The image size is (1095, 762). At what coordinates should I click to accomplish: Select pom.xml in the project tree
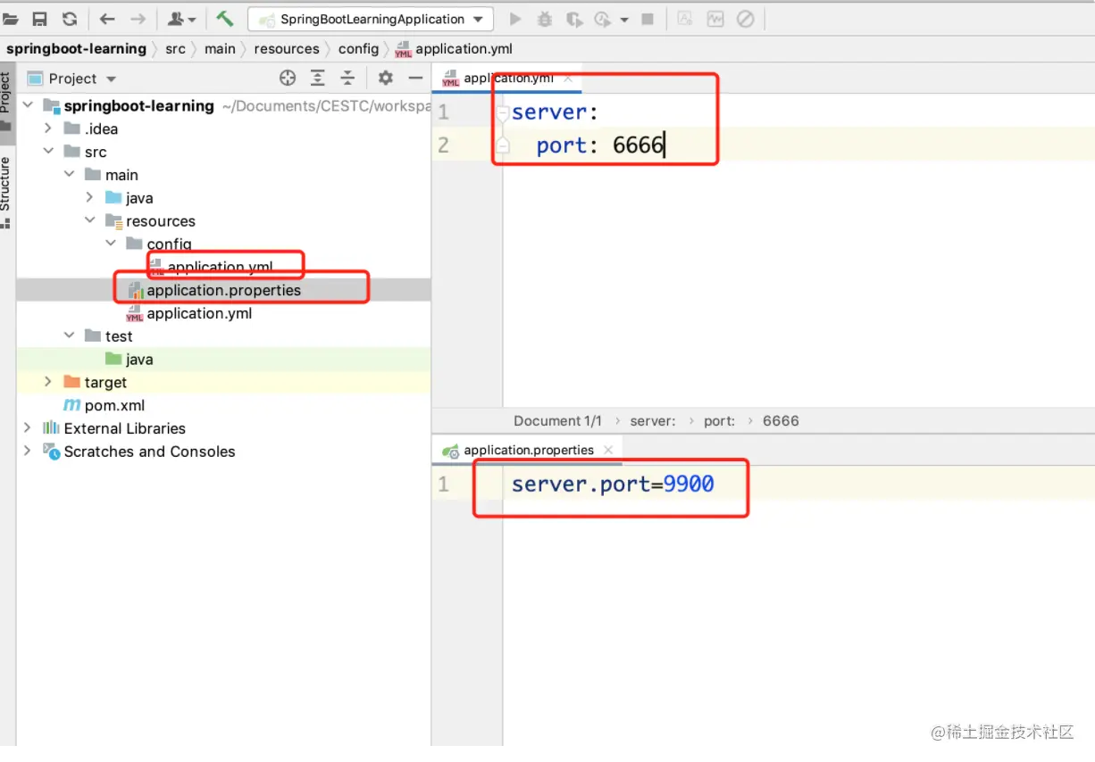(x=114, y=406)
